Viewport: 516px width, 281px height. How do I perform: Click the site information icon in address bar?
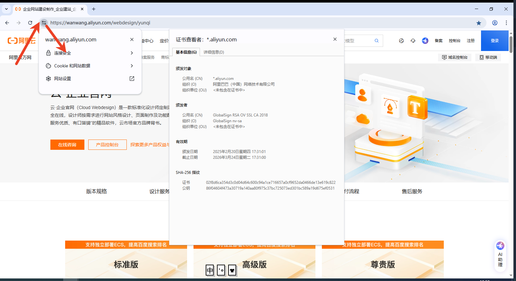44,23
